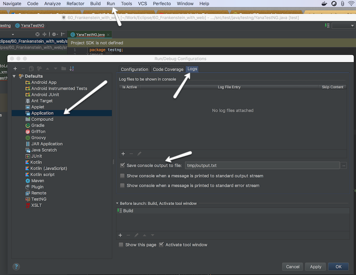
Task: Click add before-launch task plus icon
Action: coord(120,235)
